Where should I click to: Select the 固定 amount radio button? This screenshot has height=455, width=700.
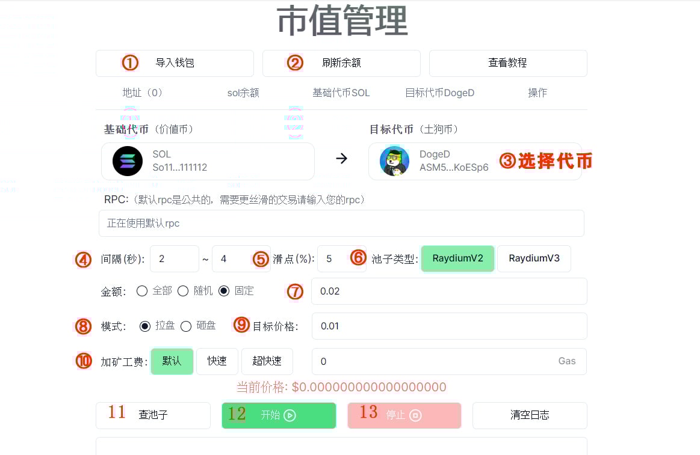point(224,291)
